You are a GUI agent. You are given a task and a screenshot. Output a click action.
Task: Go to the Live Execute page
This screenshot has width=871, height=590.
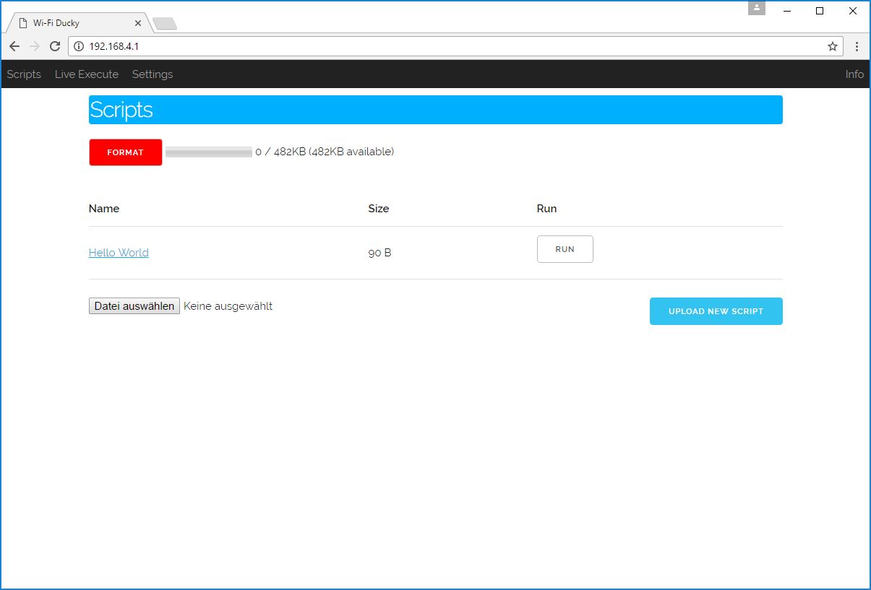coord(86,74)
